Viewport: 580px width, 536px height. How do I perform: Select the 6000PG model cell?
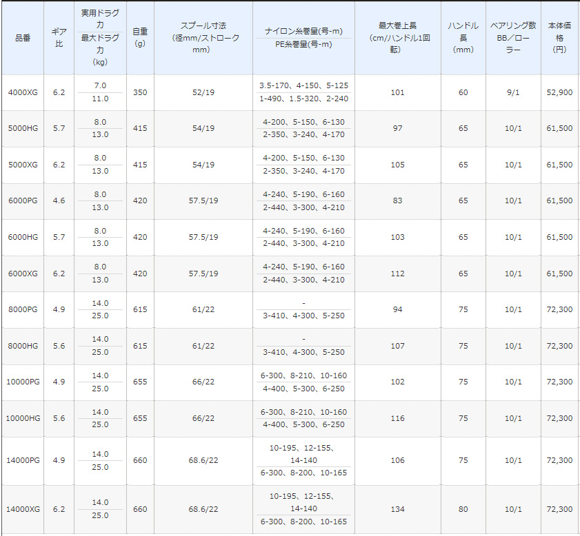[x=23, y=200]
